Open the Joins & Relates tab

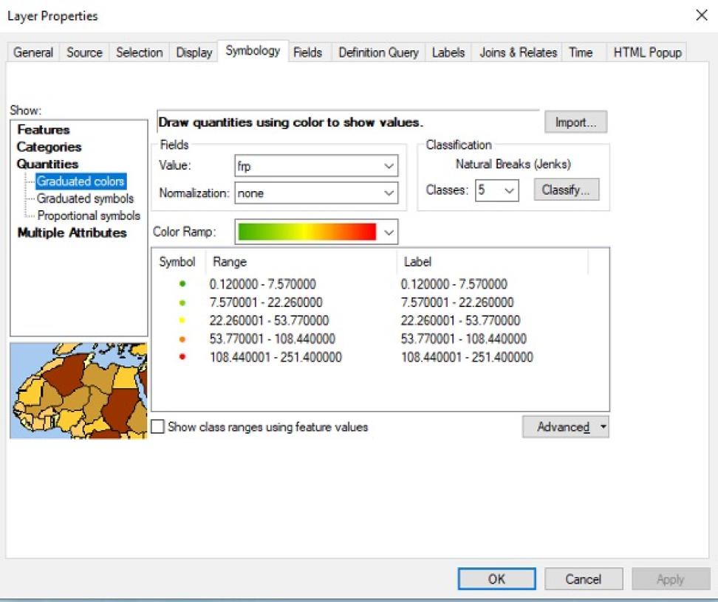(518, 52)
